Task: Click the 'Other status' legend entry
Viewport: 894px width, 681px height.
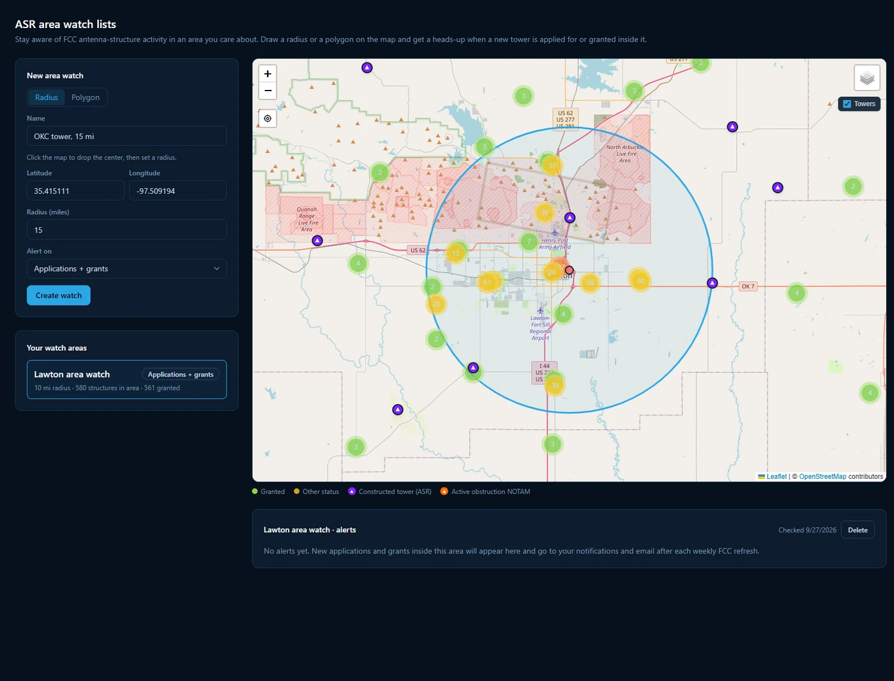Action: (316, 492)
